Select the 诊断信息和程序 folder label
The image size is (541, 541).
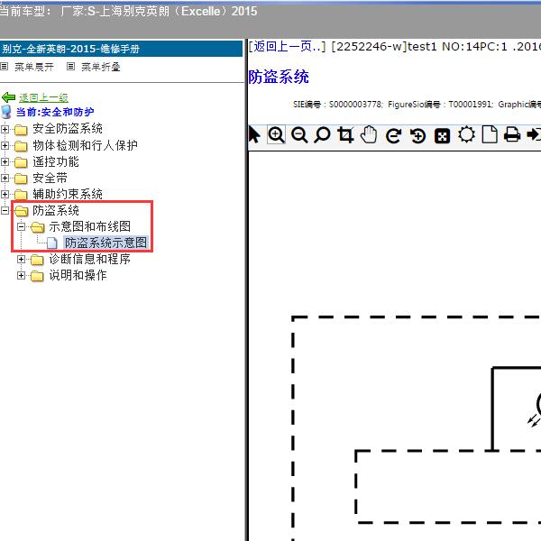click(x=89, y=259)
